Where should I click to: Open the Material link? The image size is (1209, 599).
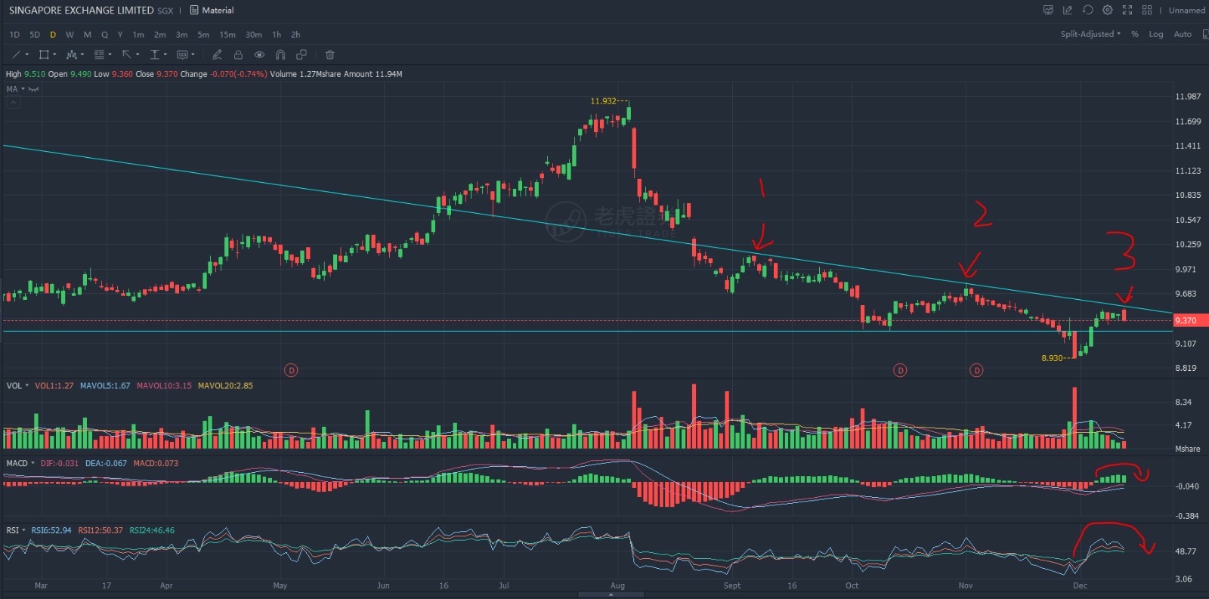pyautogui.click(x=218, y=11)
